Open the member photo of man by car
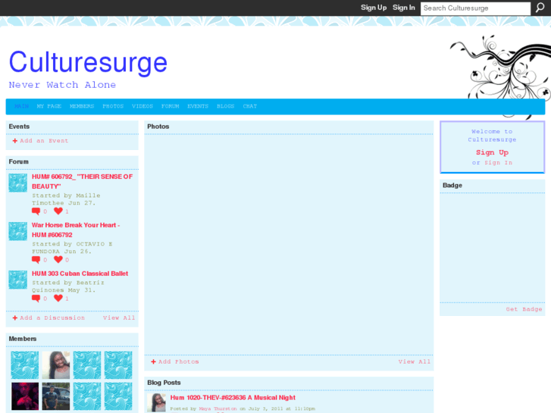This screenshot has width=551, height=413. point(56,396)
